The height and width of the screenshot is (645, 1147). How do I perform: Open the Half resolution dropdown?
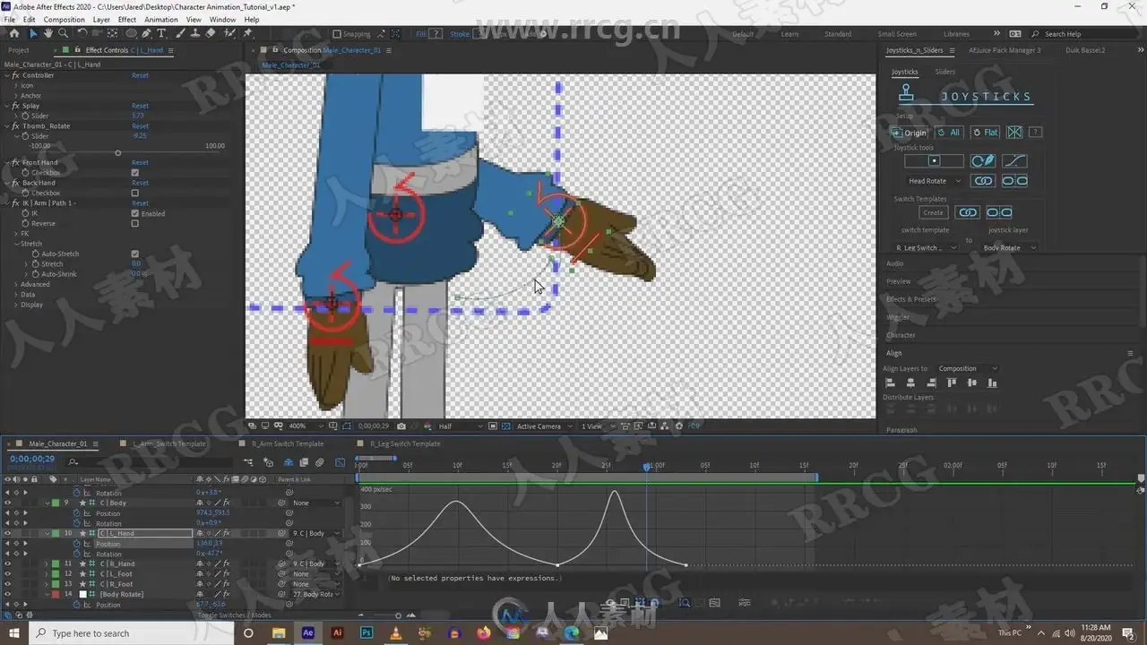459,426
